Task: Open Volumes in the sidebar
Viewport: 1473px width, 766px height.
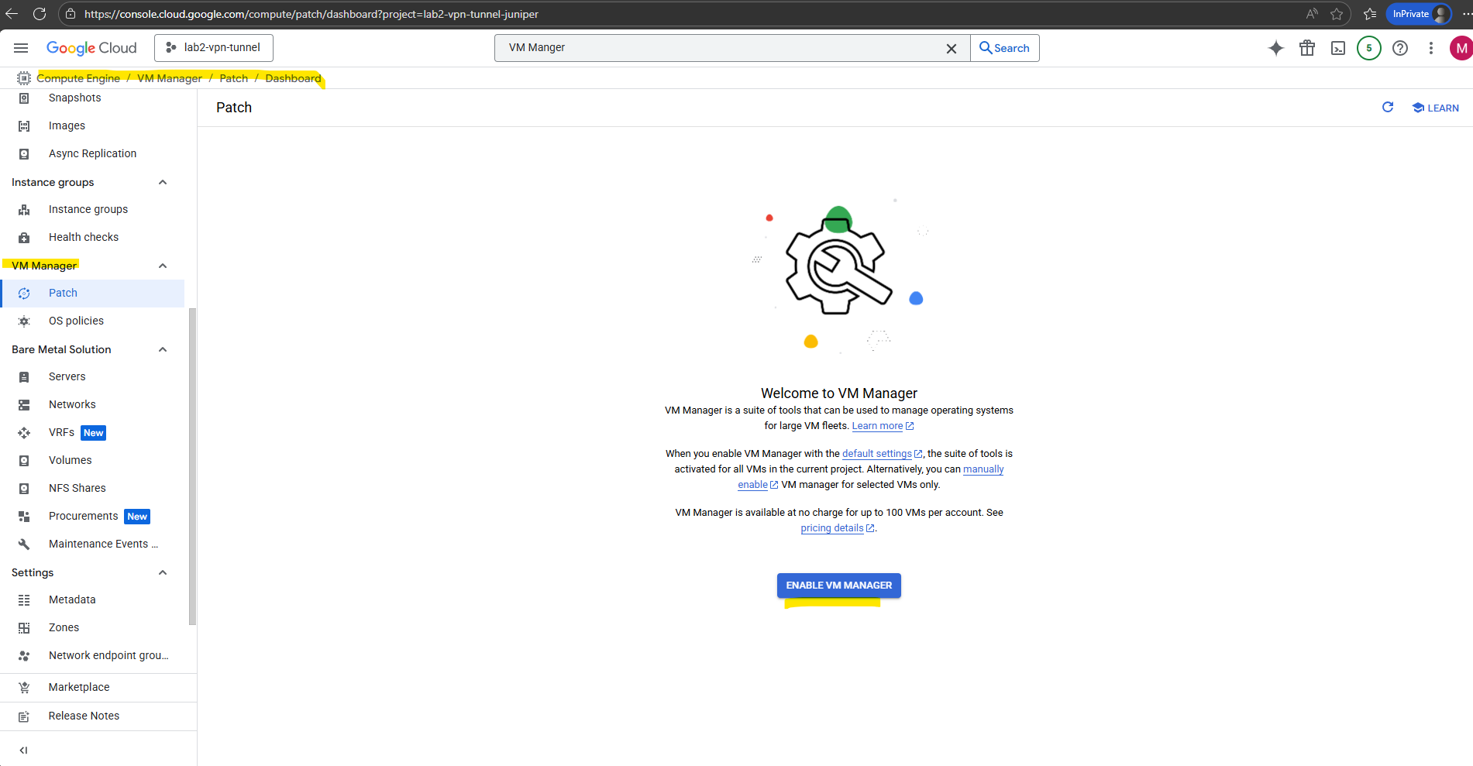Action: [x=93, y=460]
